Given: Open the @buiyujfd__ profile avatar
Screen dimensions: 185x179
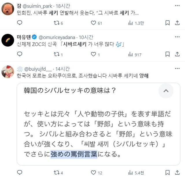Looking at the screenshot, I should pyautogui.click(x=8, y=71).
